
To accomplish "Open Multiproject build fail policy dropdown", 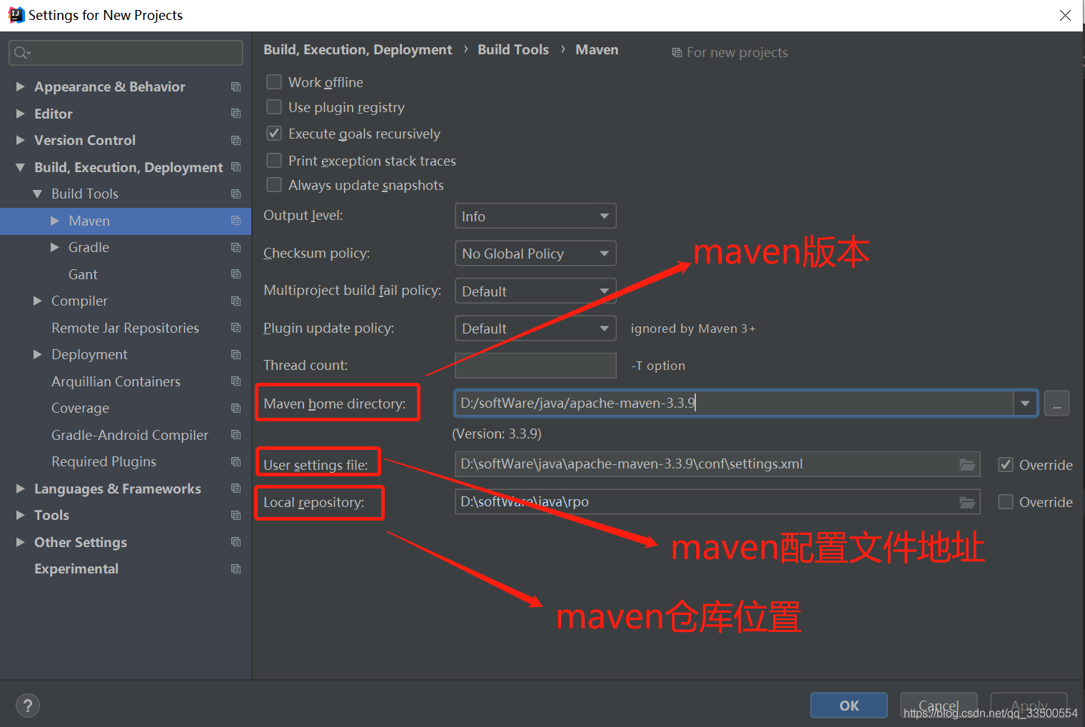I will click(x=535, y=291).
